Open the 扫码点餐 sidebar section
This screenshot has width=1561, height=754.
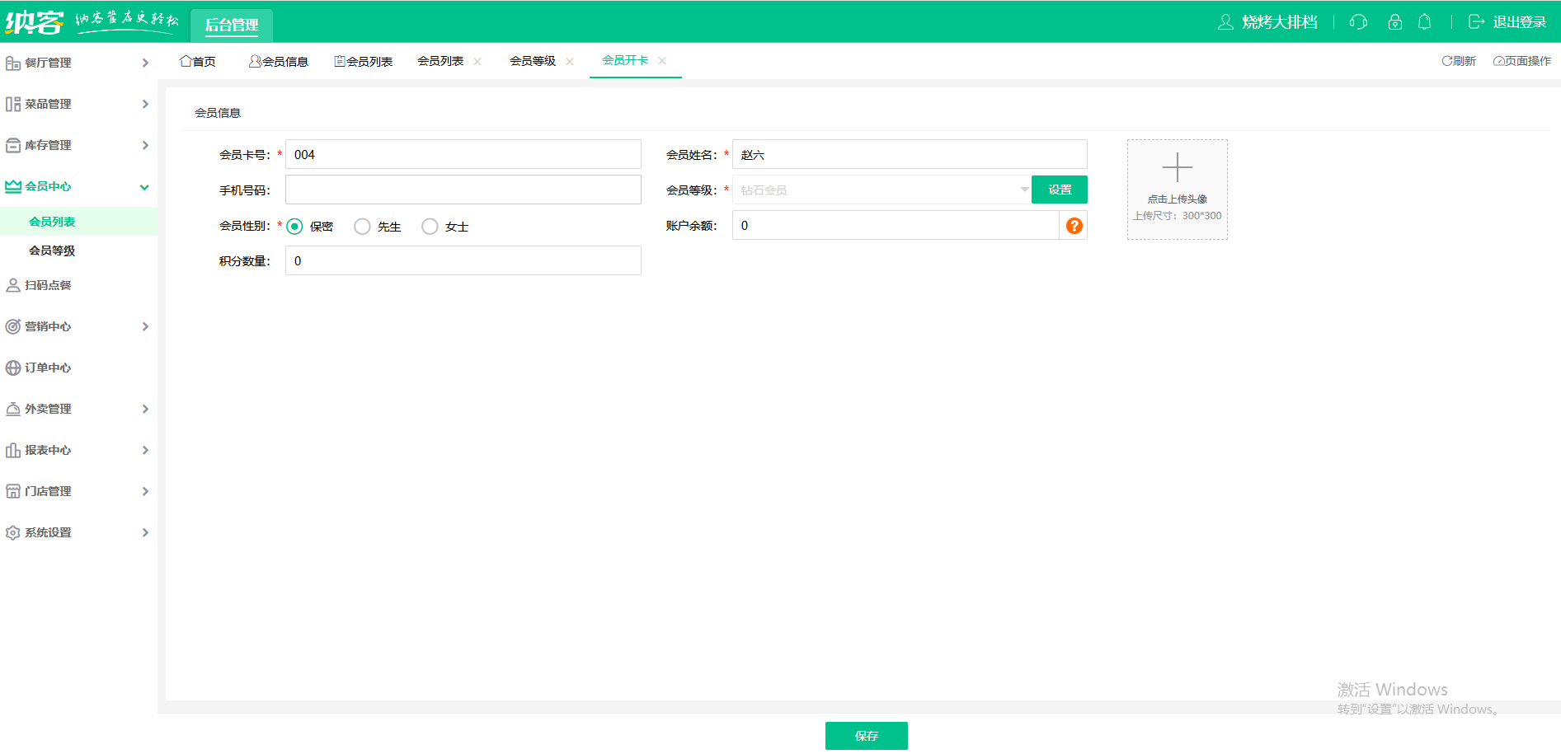point(49,285)
